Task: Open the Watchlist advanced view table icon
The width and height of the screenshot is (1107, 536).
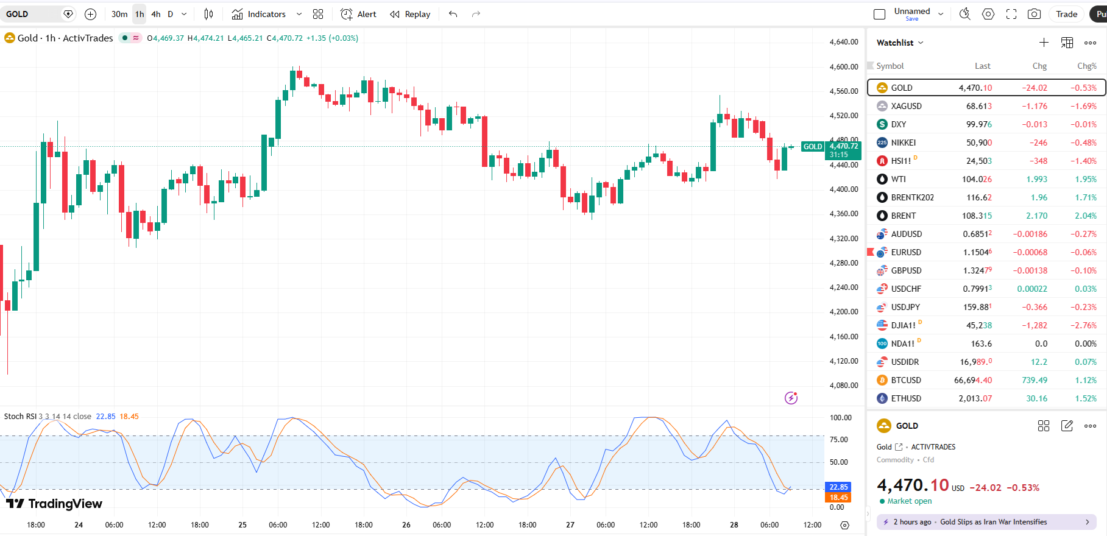Action: 1067,43
